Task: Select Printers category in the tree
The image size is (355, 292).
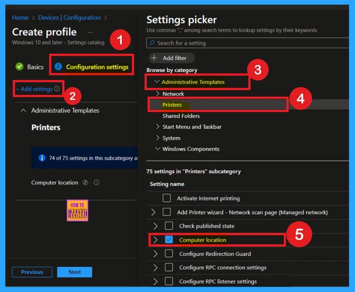Action: (x=172, y=105)
